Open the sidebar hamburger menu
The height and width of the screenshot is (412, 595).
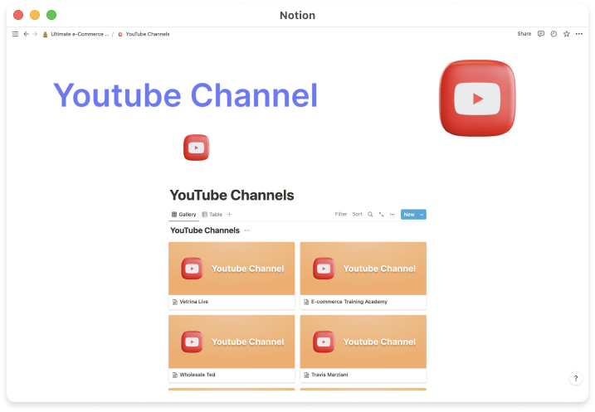pyautogui.click(x=15, y=34)
